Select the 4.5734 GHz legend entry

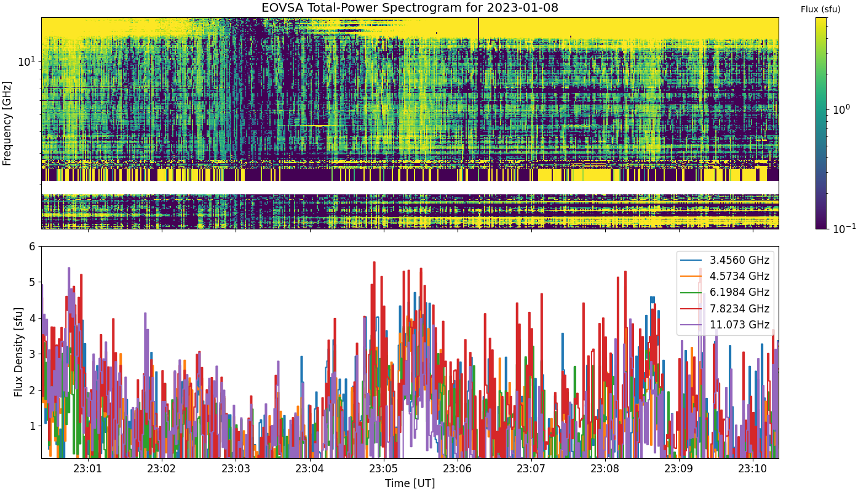click(725, 276)
